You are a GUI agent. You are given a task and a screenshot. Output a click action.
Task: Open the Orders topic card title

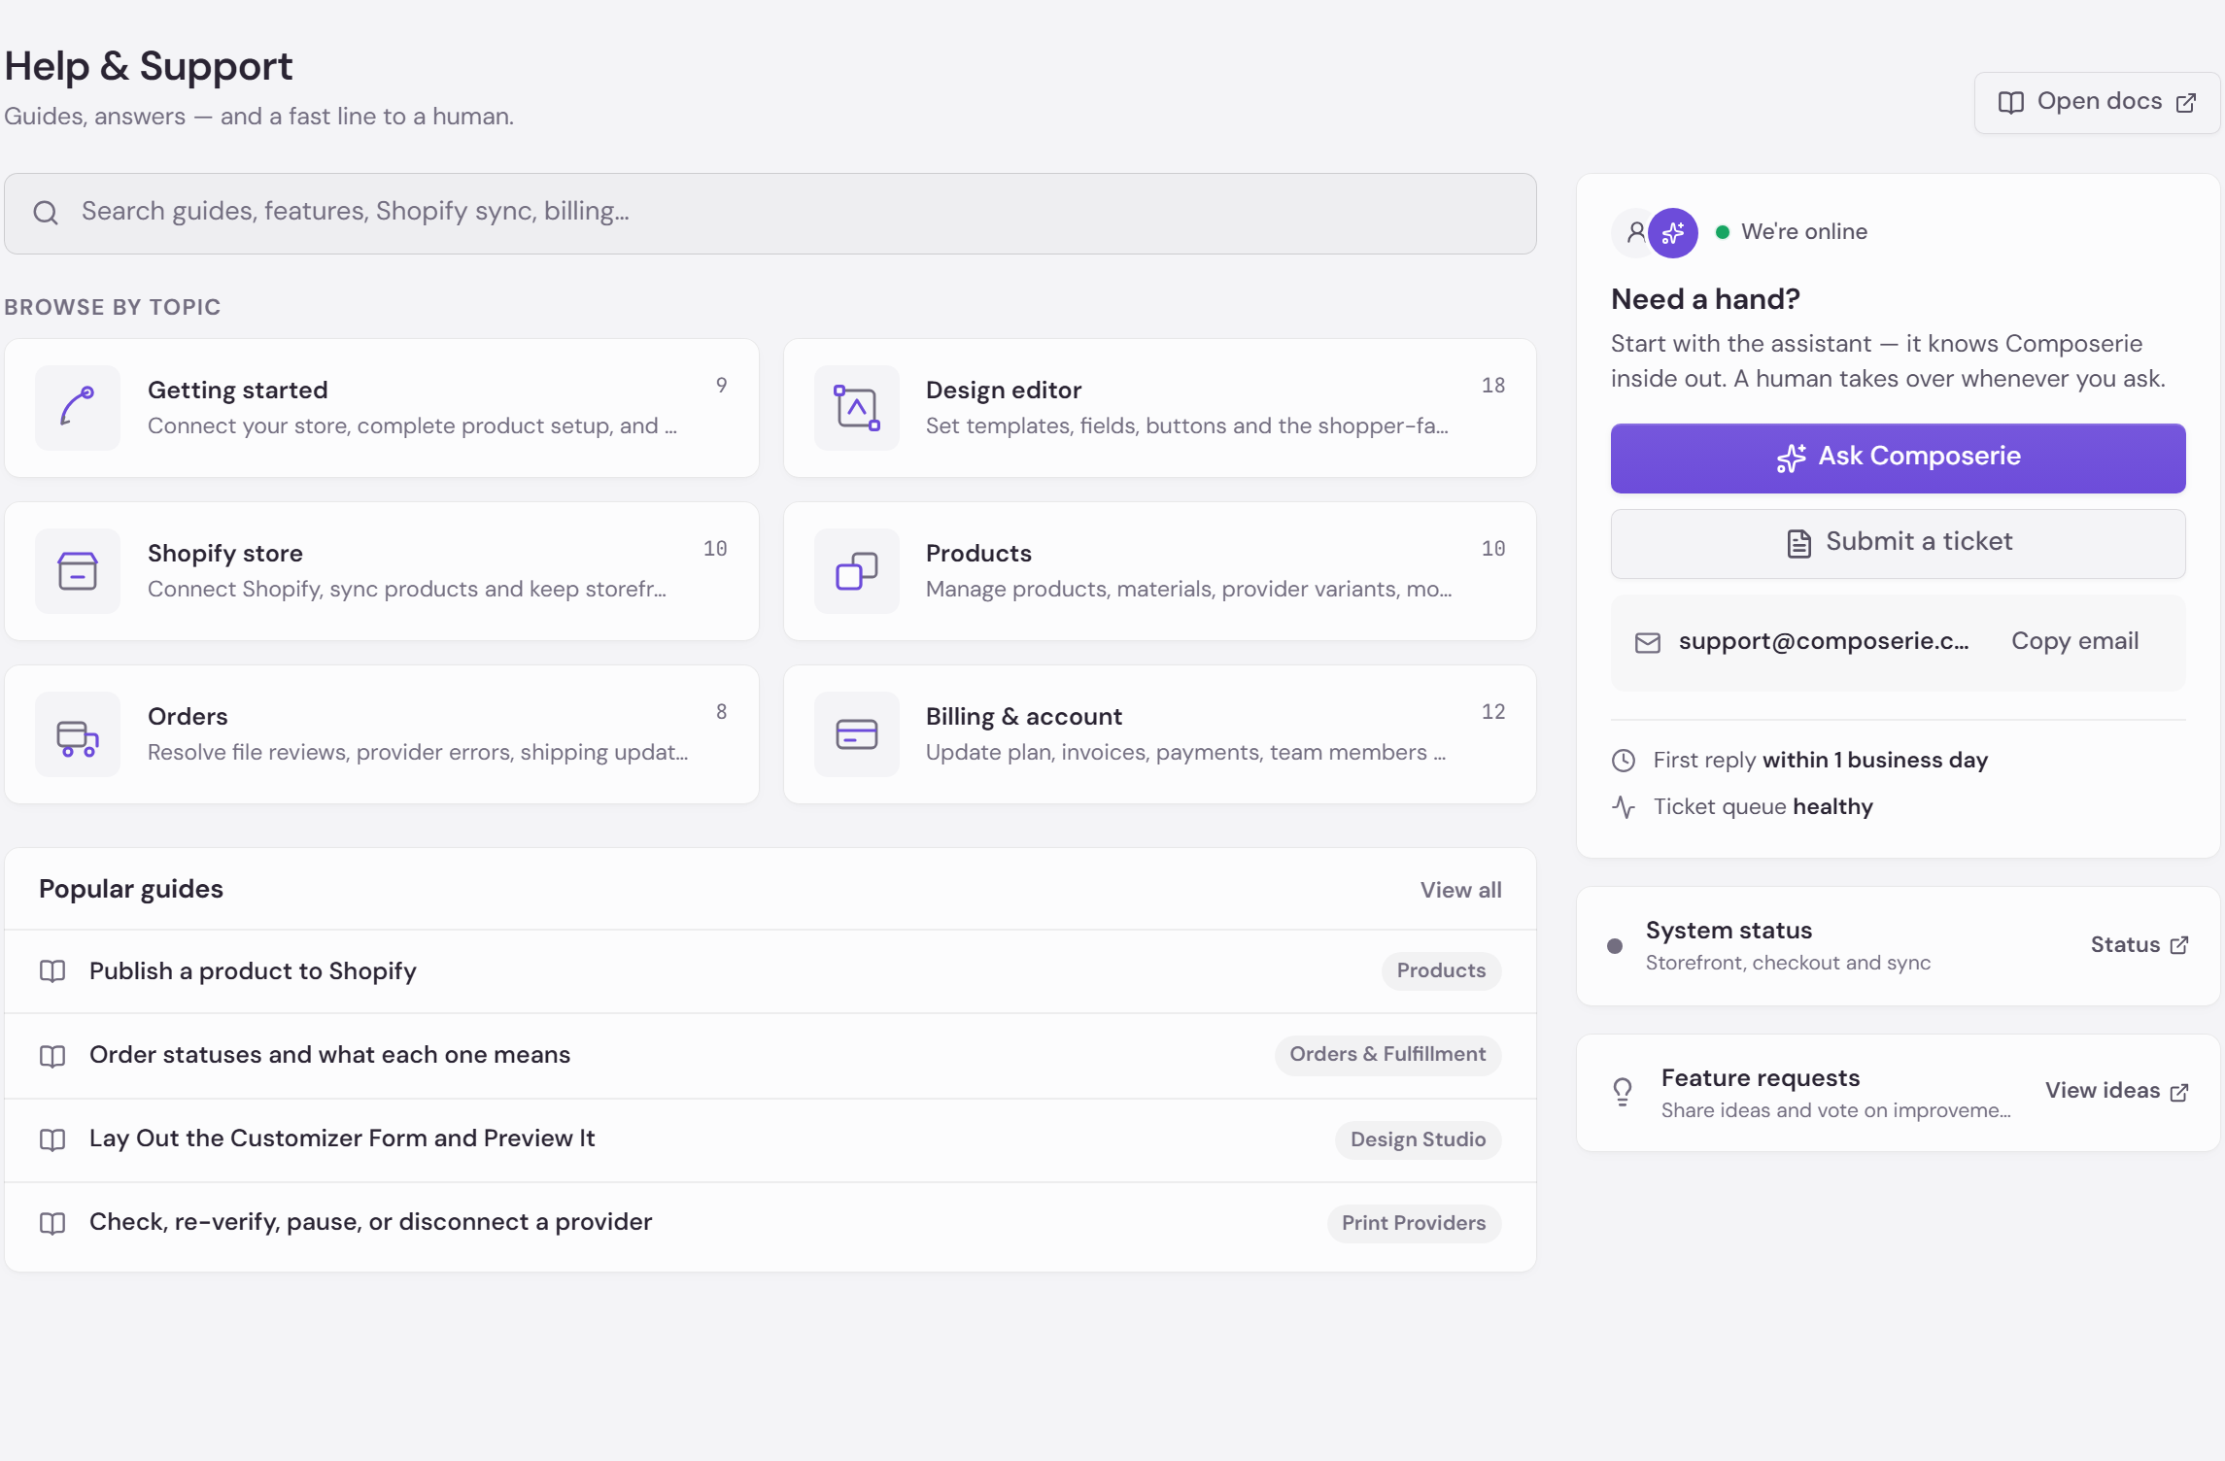click(188, 717)
